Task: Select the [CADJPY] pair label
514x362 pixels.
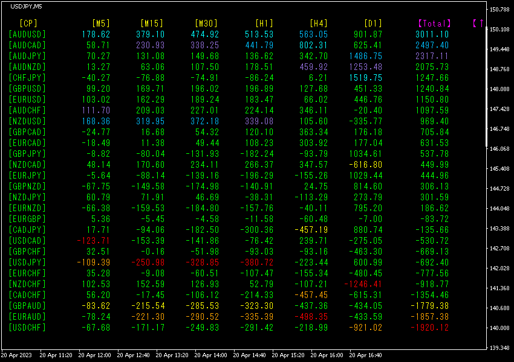Action: click(27, 230)
